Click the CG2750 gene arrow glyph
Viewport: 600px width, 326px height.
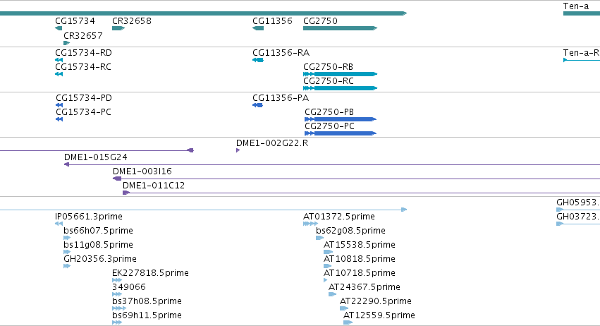pyautogui.click(x=340, y=28)
